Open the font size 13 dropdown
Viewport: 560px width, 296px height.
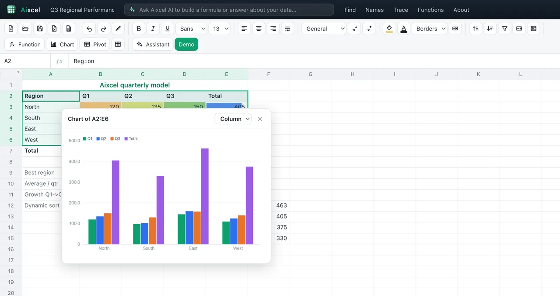click(x=220, y=28)
